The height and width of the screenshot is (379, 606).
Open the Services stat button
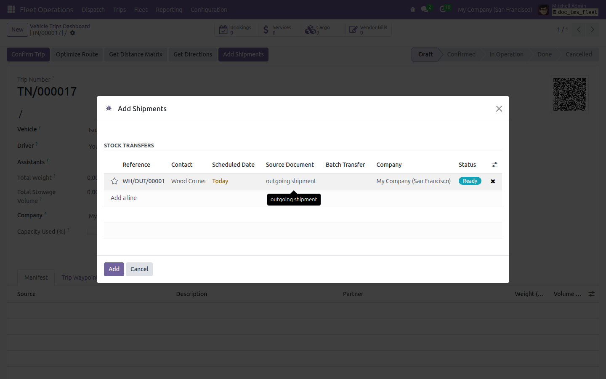pos(280,29)
